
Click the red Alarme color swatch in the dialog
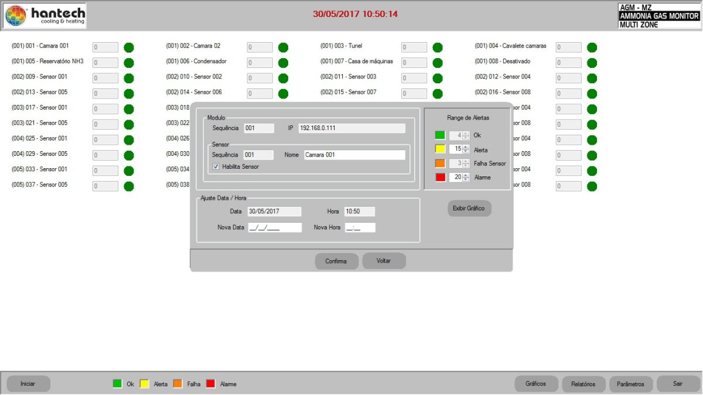click(x=440, y=178)
